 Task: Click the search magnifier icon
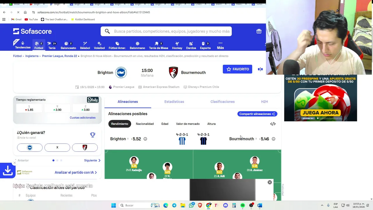[107, 31]
